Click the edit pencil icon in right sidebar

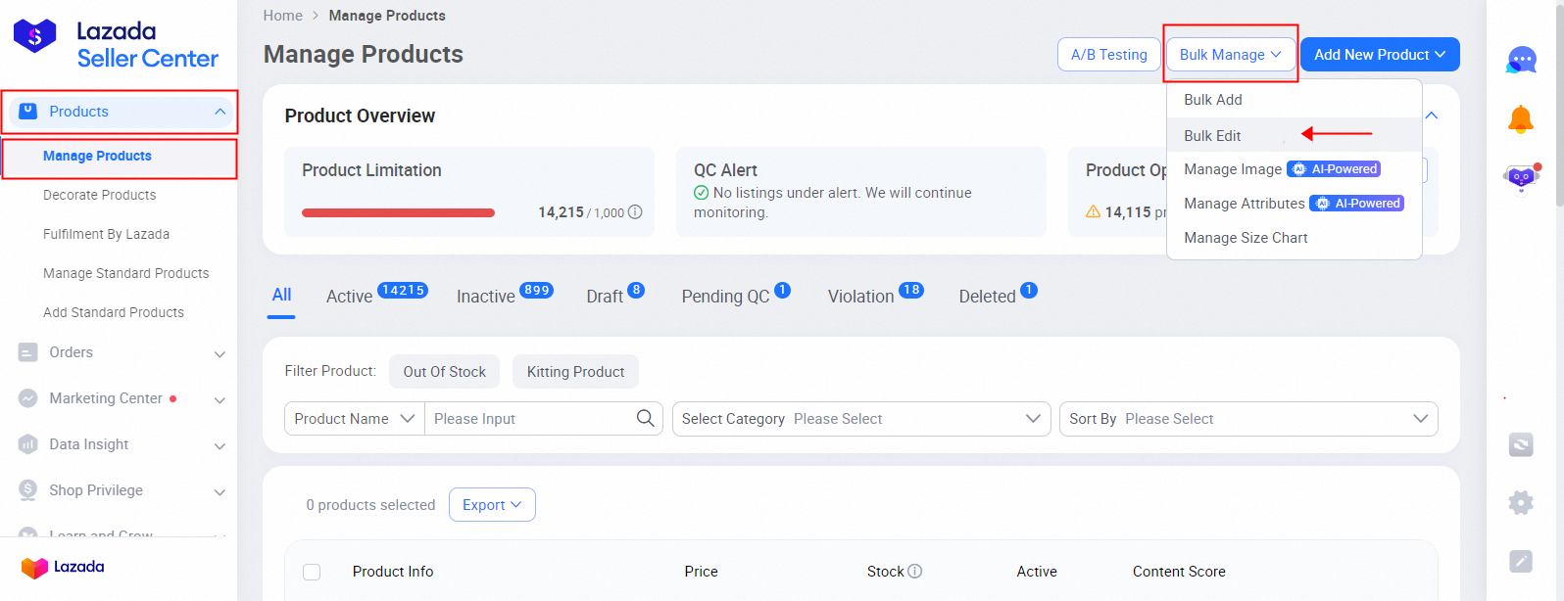pyautogui.click(x=1521, y=561)
